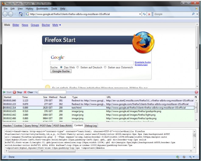The height and width of the screenshot is (161, 201).
Task: Switch to the POST Data tab
Action: coord(45,126)
